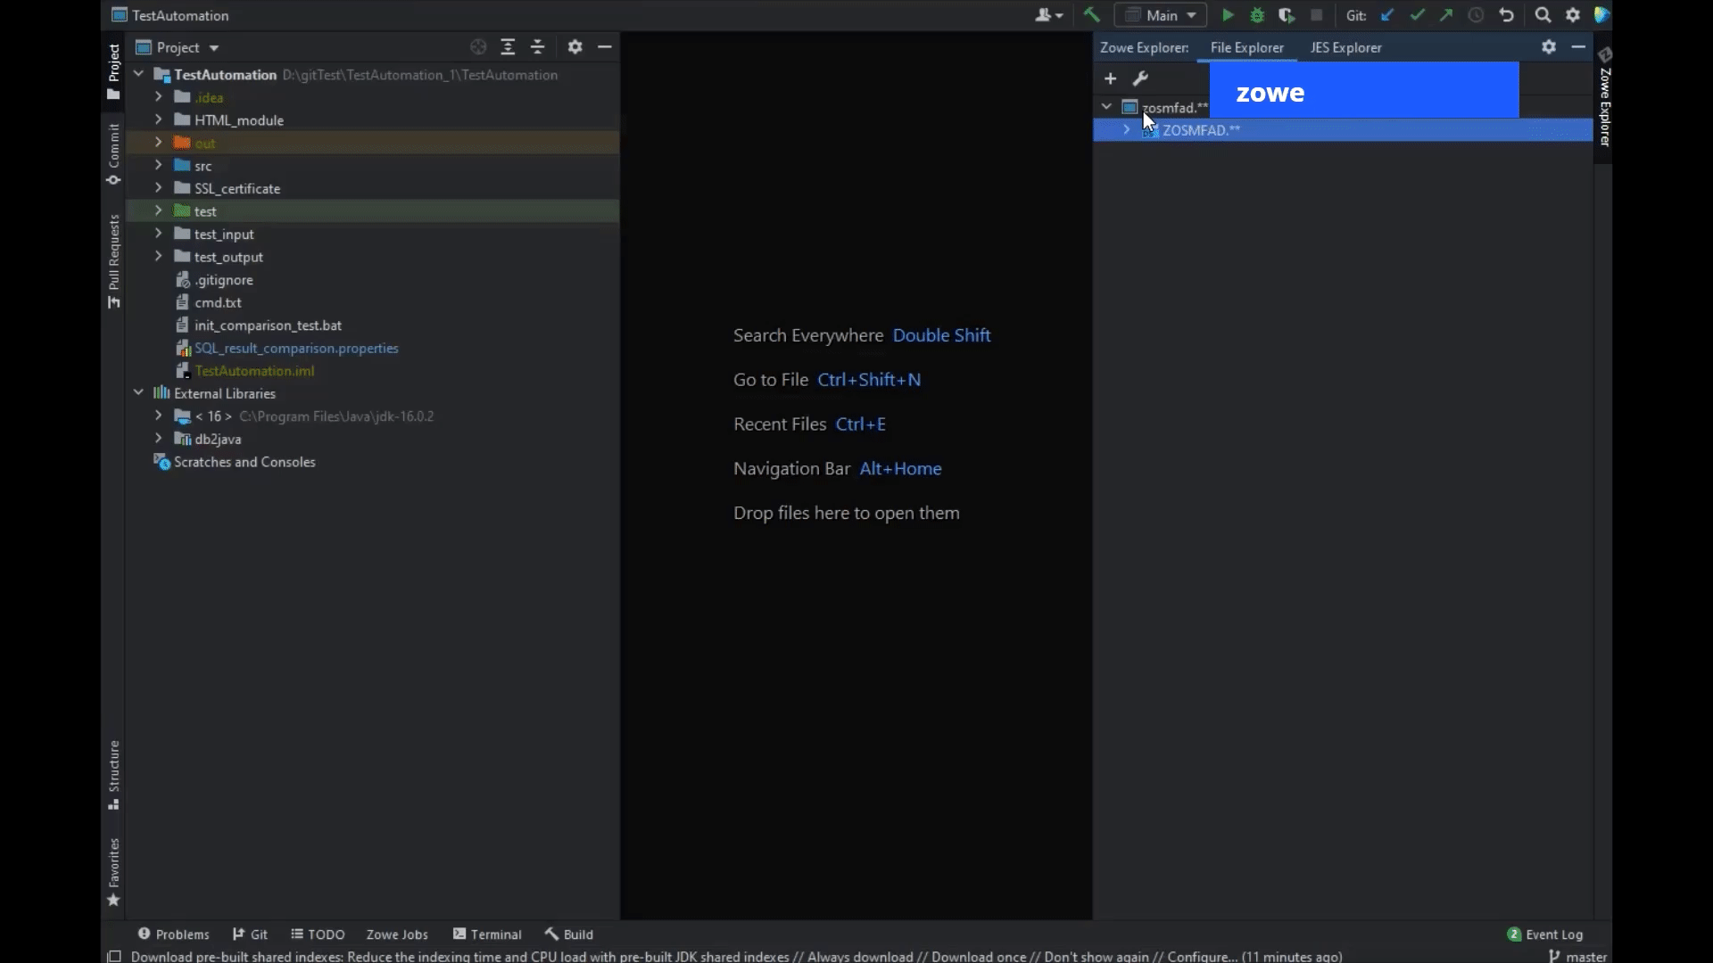Image resolution: width=1713 pixels, height=963 pixels.
Task: Expand the test folder in project tree
Action: click(x=159, y=210)
